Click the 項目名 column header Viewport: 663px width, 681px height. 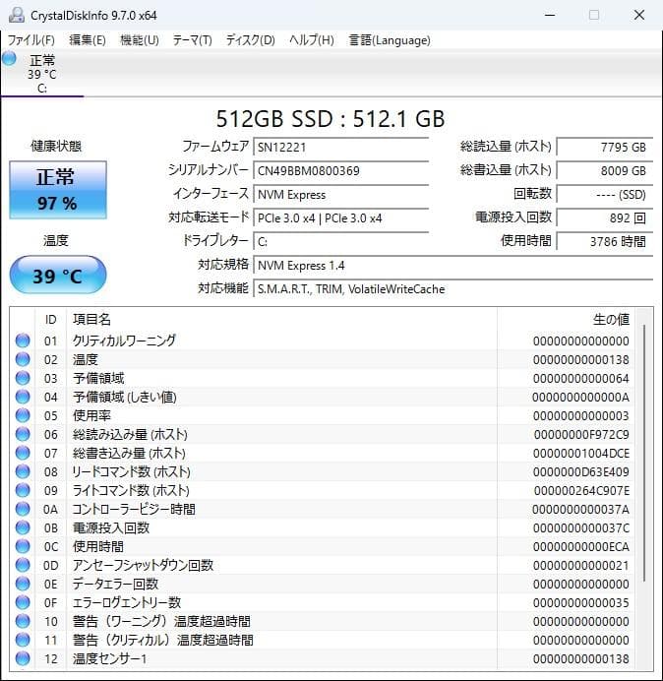point(91,320)
